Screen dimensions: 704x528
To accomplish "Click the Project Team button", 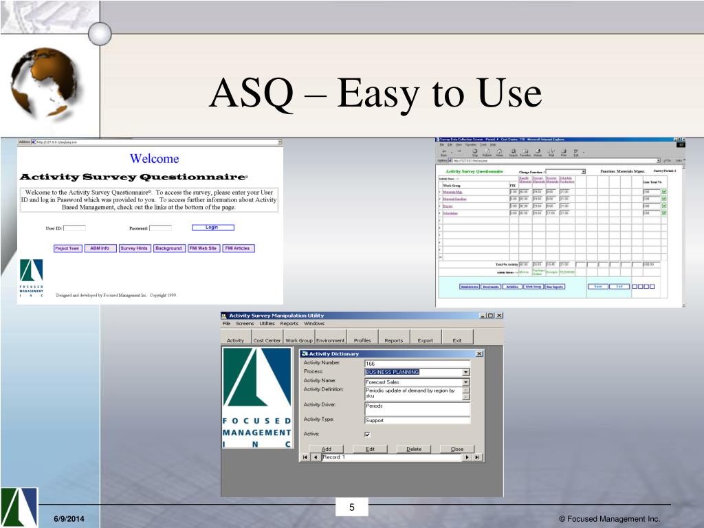I will click(68, 248).
